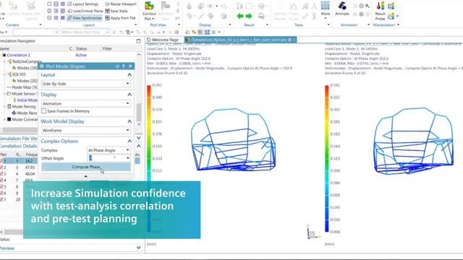
Task: Click the Plot Mode Shapes reset icon
Action: pos(117,66)
